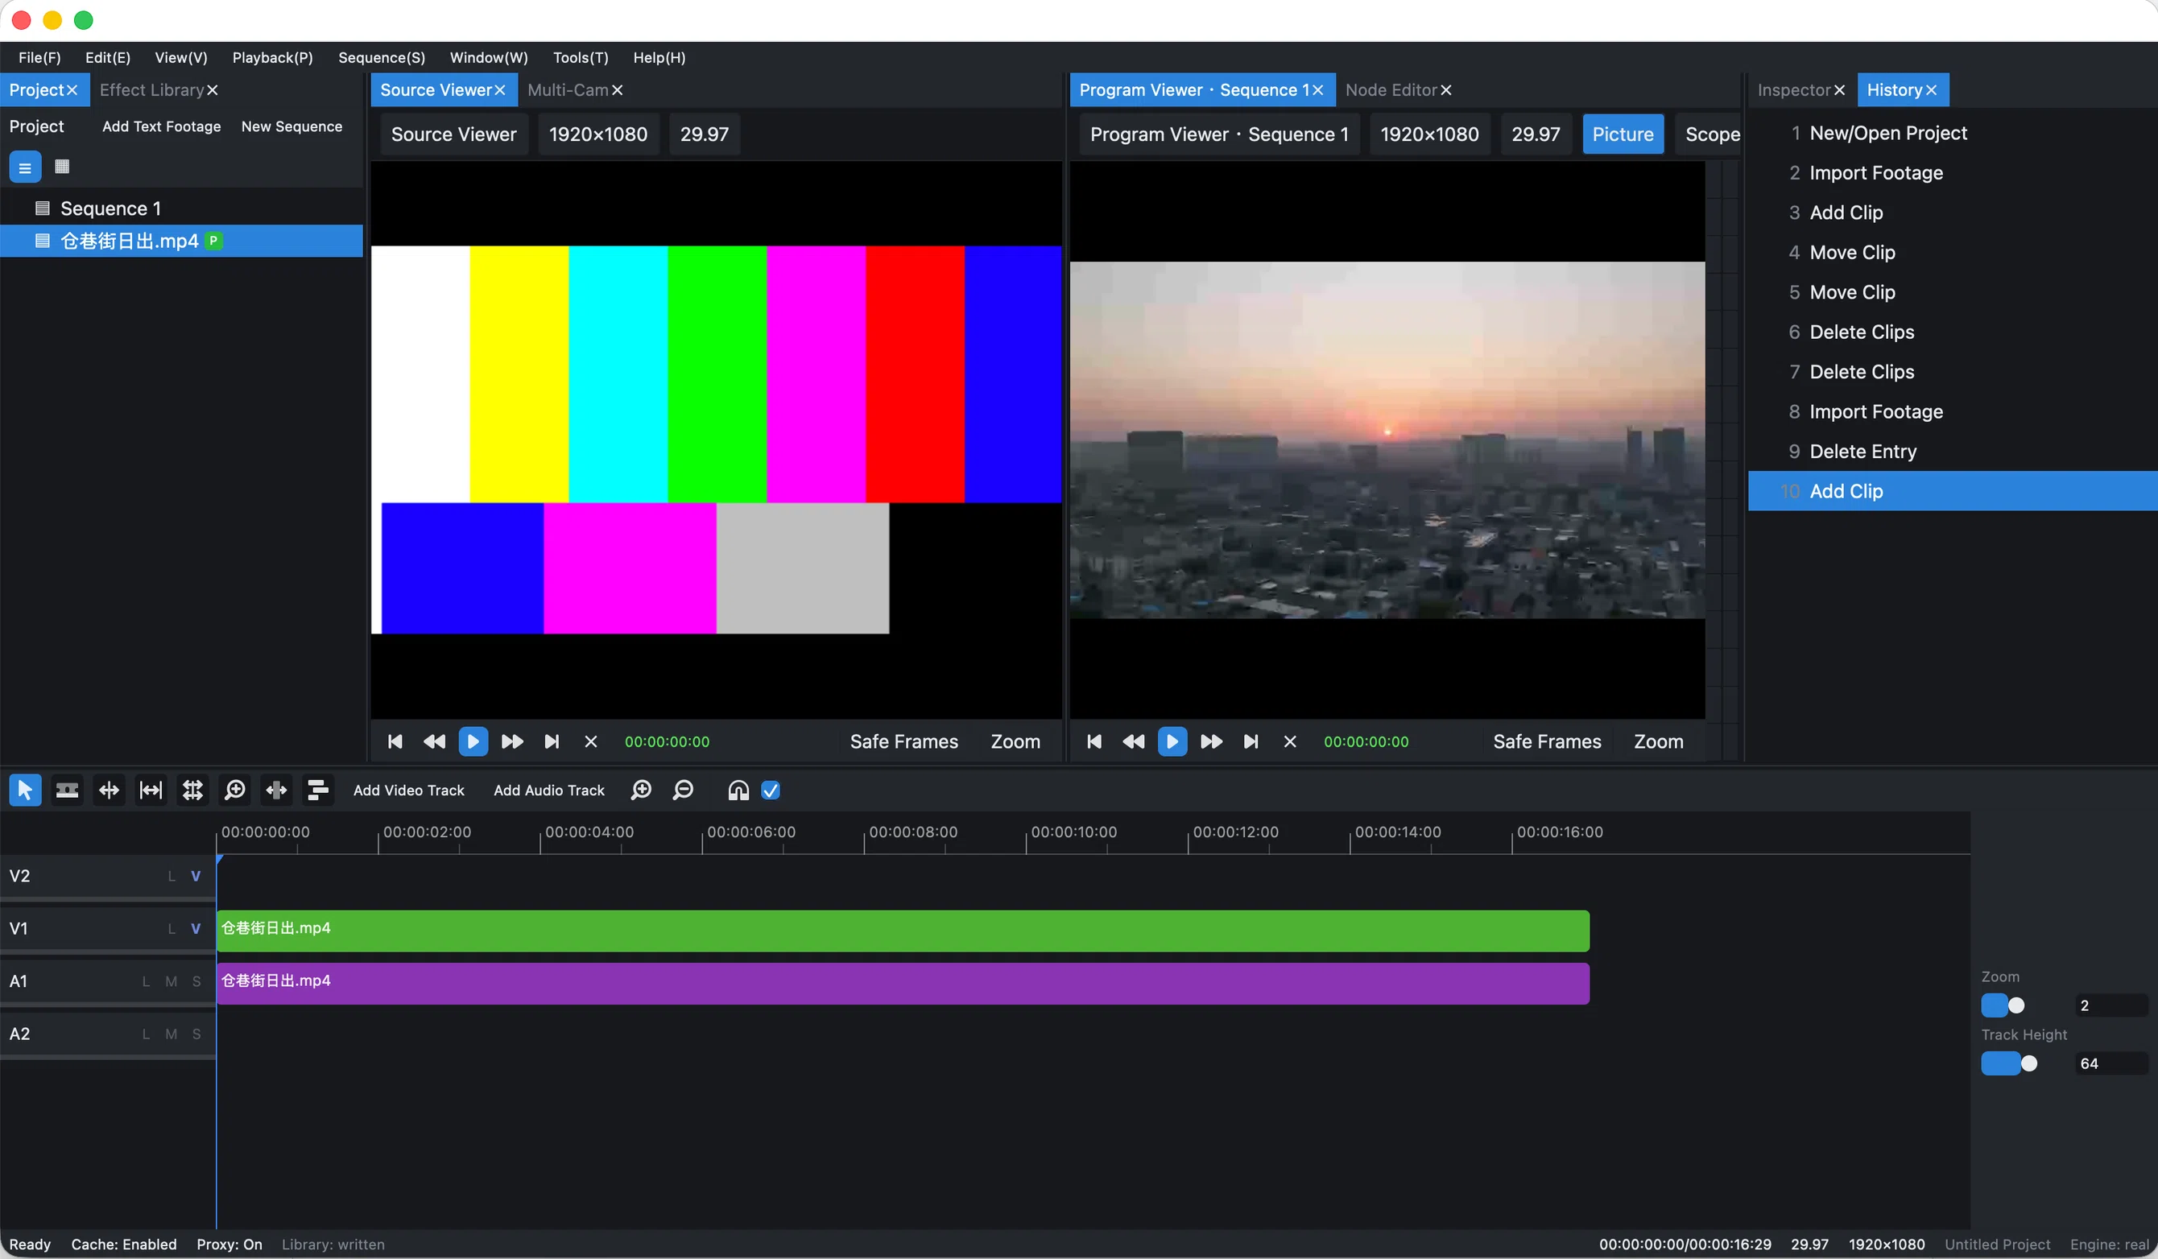Image resolution: width=2158 pixels, height=1259 pixels.
Task: Click the staggered-bars track align icon
Action: point(318,790)
